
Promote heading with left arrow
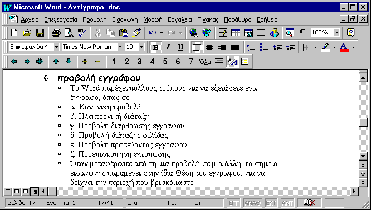tap(14, 62)
